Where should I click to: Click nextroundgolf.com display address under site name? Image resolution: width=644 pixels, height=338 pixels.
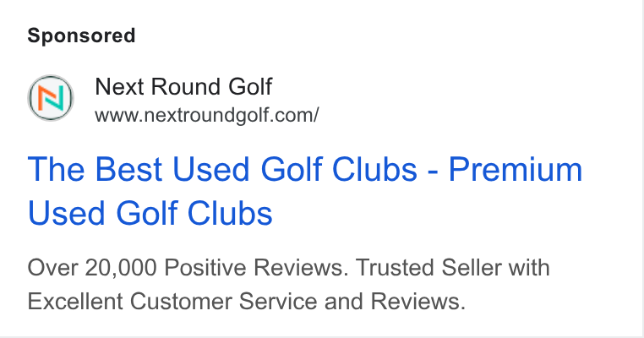click(x=206, y=116)
